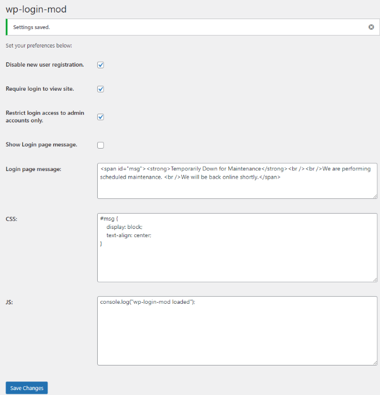Image resolution: width=380 pixels, height=395 pixels.
Task: Click inside the Login page message textarea
Action: pos(237,181)
